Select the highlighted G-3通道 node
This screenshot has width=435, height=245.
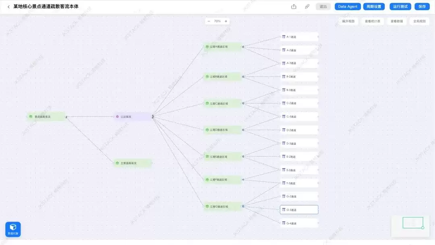point(299,210)
